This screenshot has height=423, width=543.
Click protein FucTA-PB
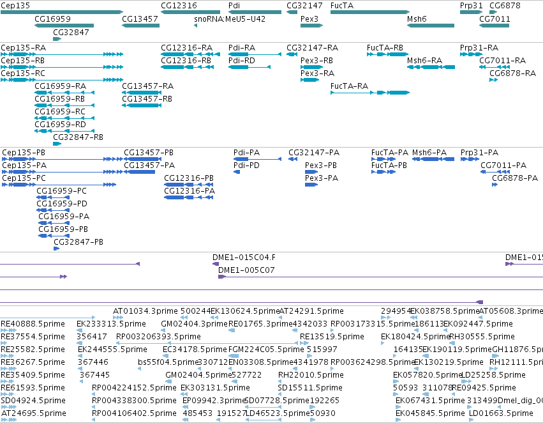(389, 165)
